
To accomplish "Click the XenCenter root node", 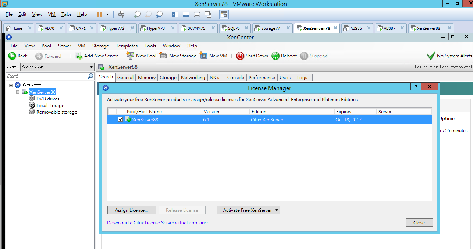I will coord(31,85).
